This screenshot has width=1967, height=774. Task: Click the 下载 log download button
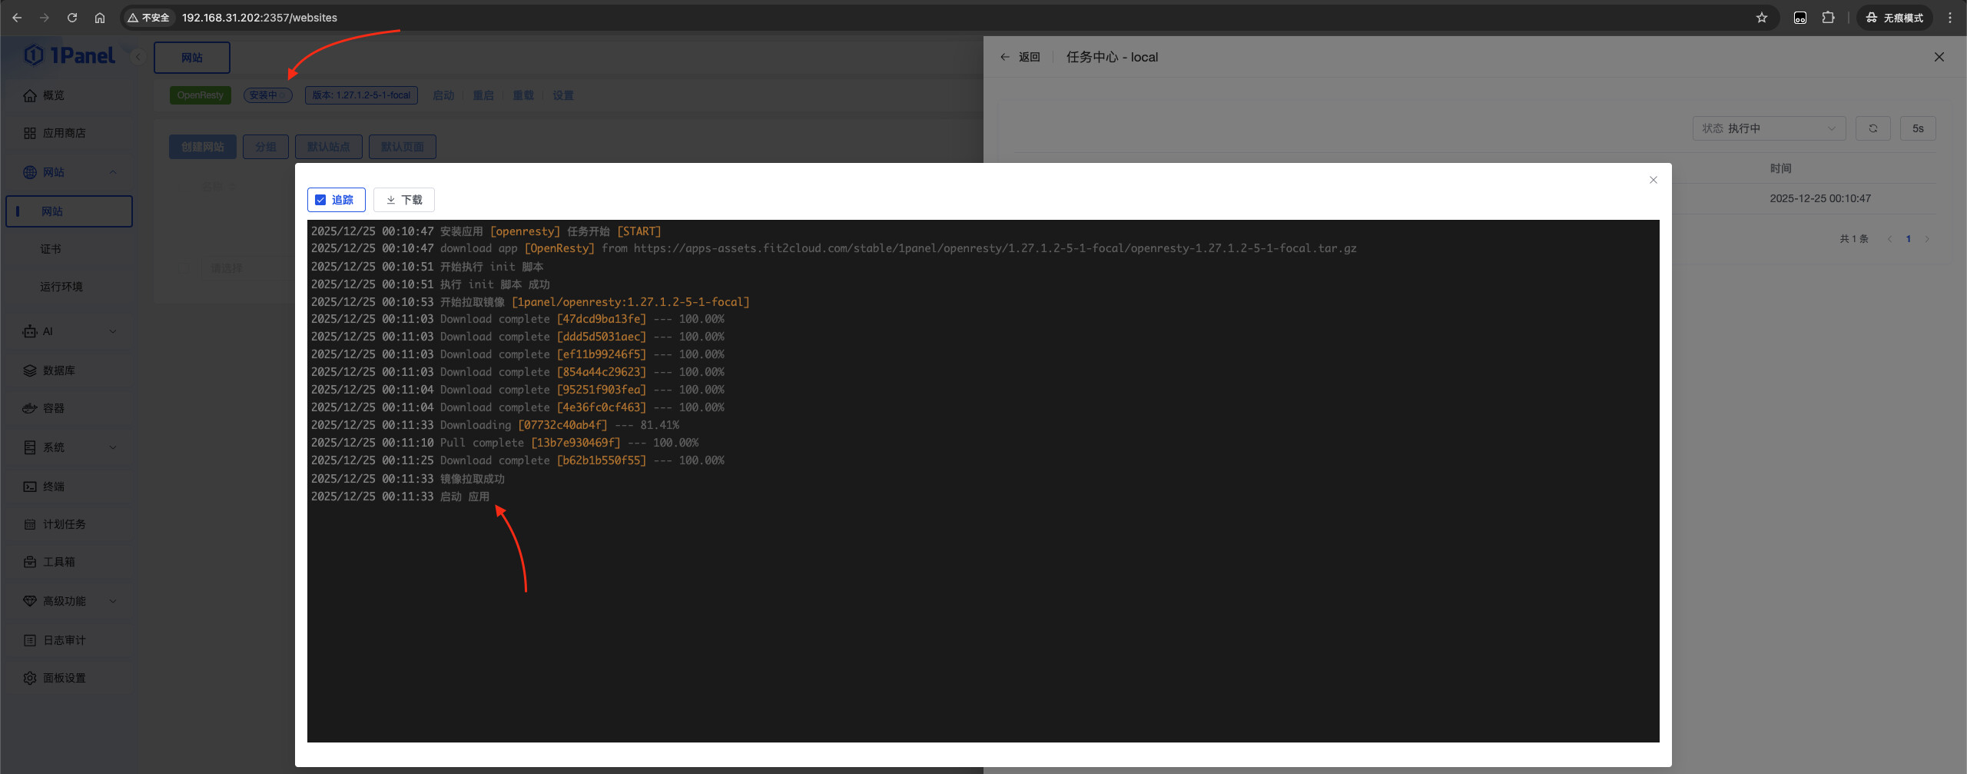click(404, 200)
